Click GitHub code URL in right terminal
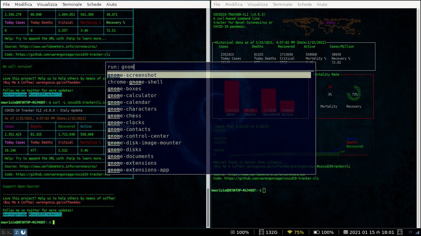Image resolution: width=421 pixels, height=236 pixels. [x=272, y=178]
